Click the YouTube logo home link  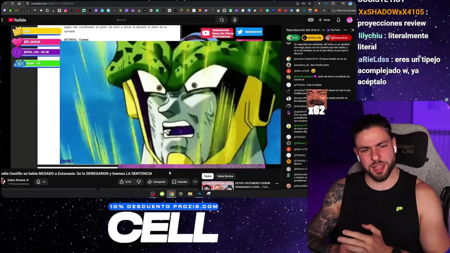(x=17, y=20)
